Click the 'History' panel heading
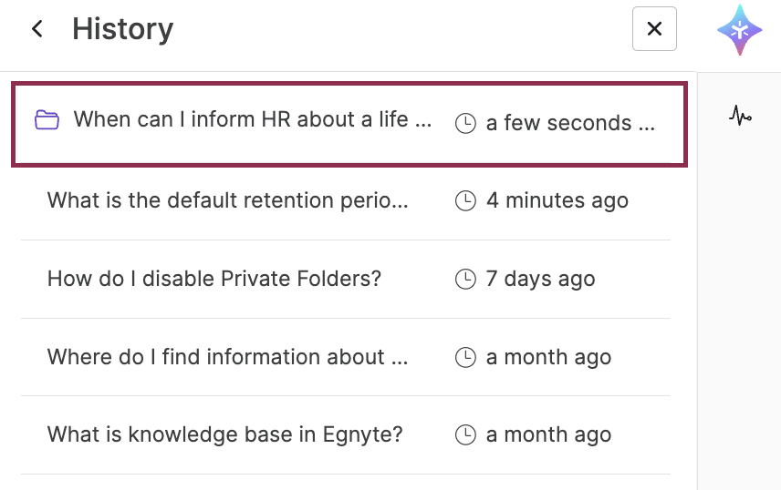781x490 pixels. coord(123,29)
